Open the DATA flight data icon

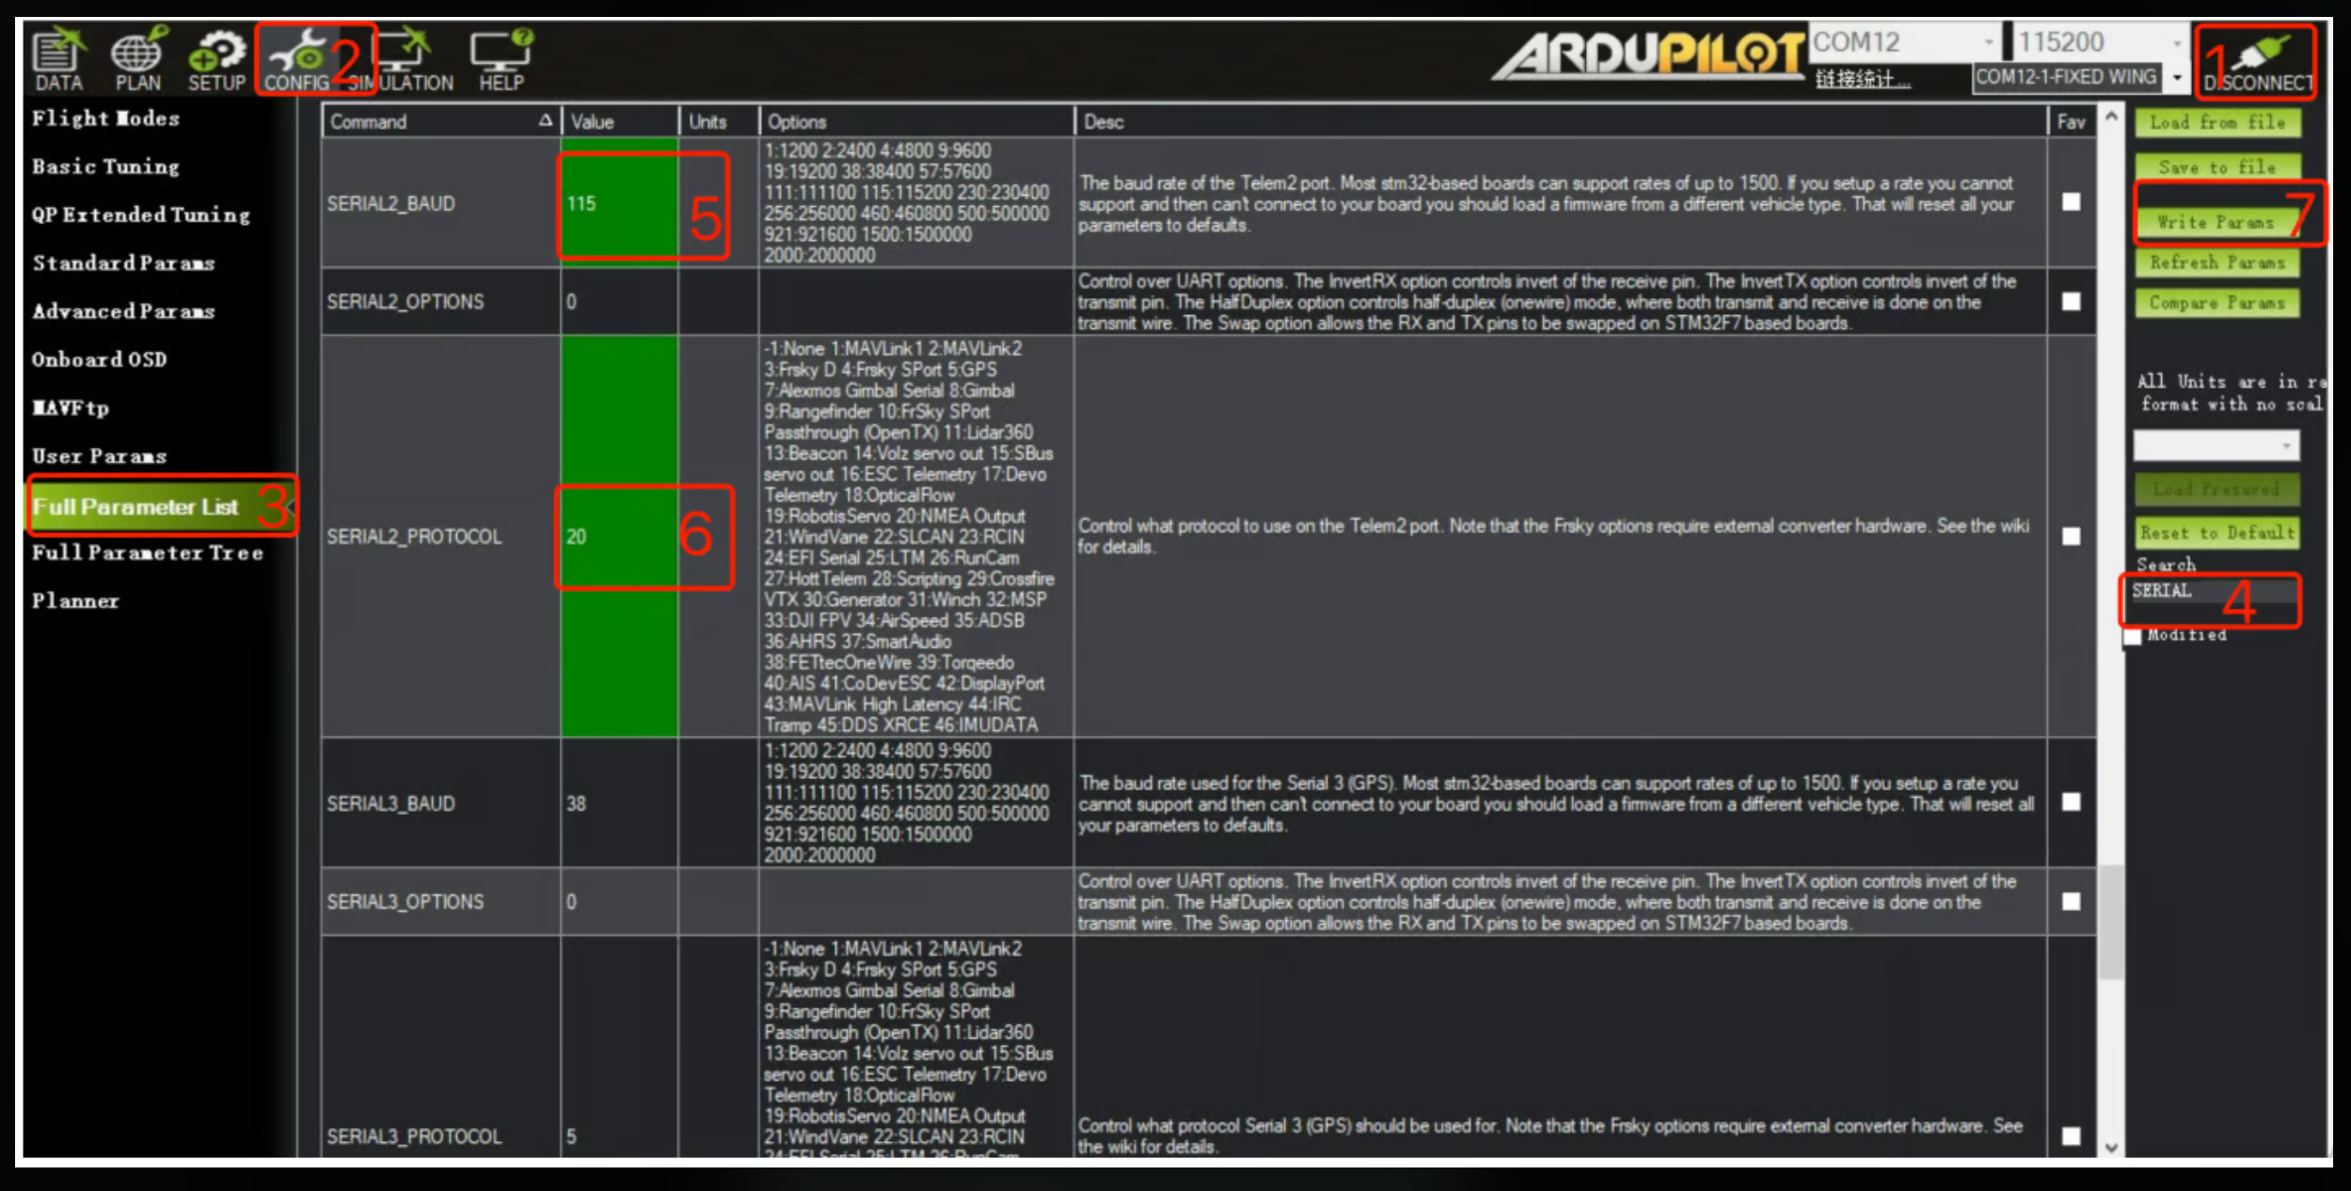coord(58,58)
